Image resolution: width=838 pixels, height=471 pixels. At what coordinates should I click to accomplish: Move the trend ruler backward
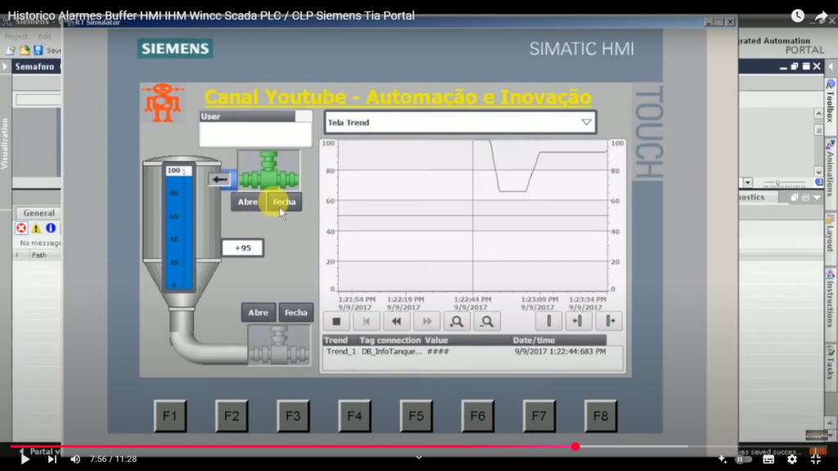pyautogui.click(x=579, y=321)
